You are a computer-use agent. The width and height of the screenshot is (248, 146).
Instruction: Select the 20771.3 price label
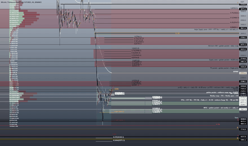[x=243, y=102]
